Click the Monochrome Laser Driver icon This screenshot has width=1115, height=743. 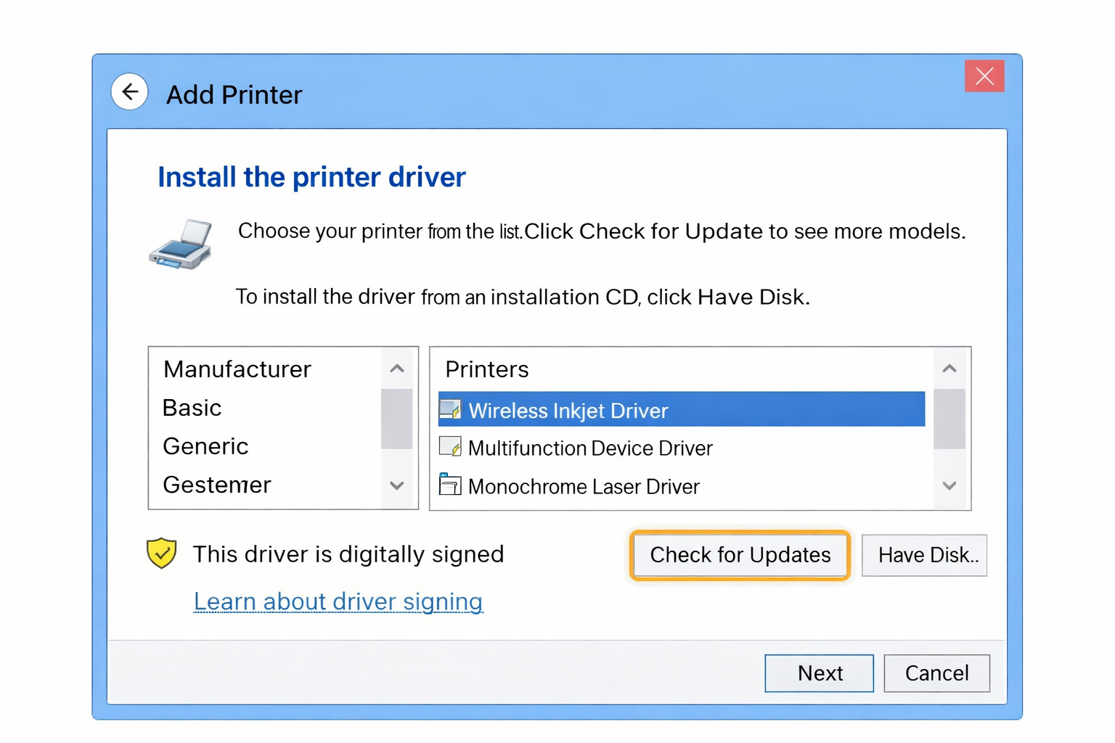(x=450, y=484)
